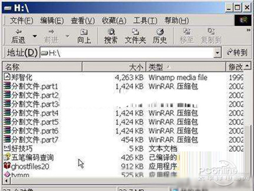Expand the toolbar overflow chevron
The height and width of the screenshot is (191, 254).
tap(248, 30)
